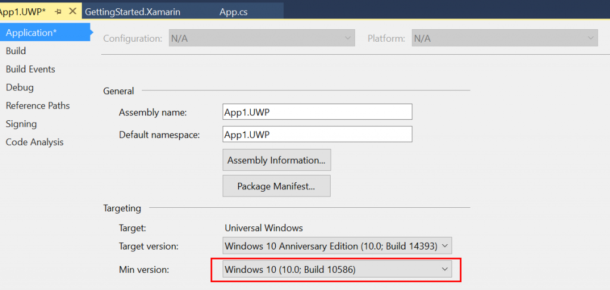Open Assembly Information dialog

[276, 160]
